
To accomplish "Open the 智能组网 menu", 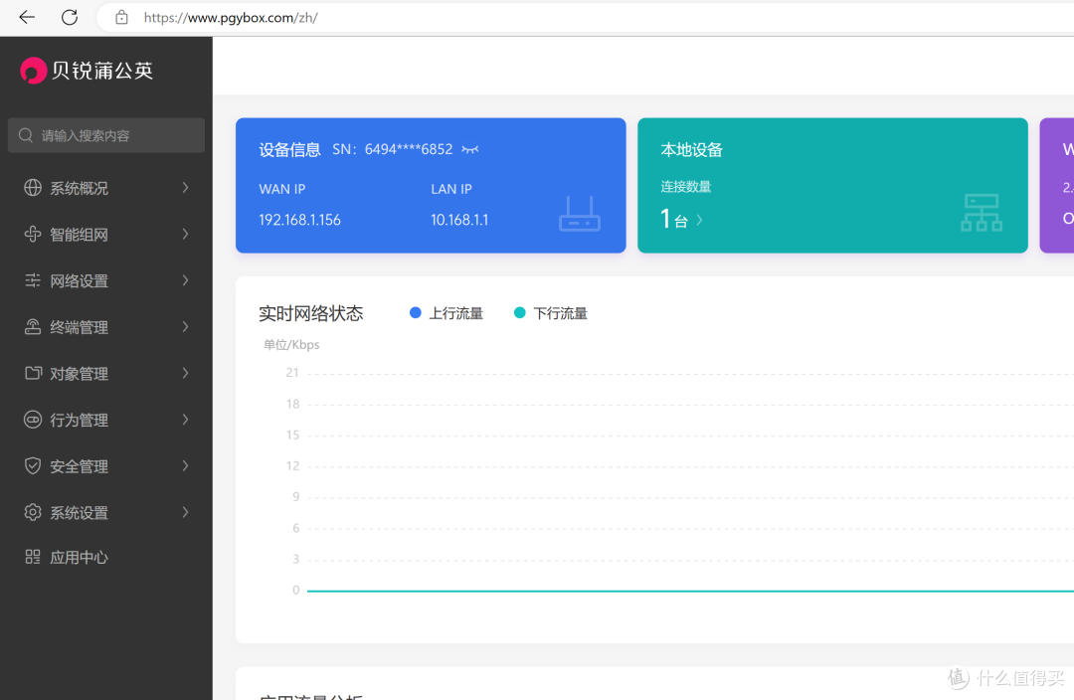I will [x=106, y=235].
